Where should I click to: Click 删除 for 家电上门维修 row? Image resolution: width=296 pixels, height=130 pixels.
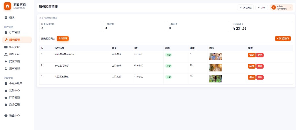(x=260, y=66)
